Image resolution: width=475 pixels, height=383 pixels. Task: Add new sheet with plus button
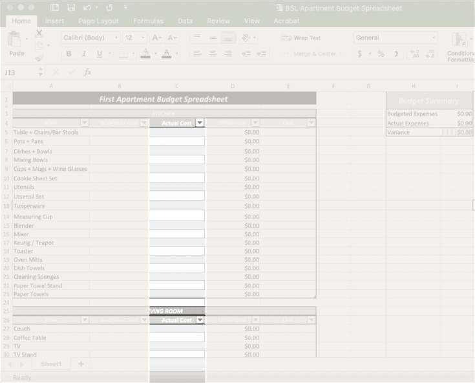click(x=81, y=364)
